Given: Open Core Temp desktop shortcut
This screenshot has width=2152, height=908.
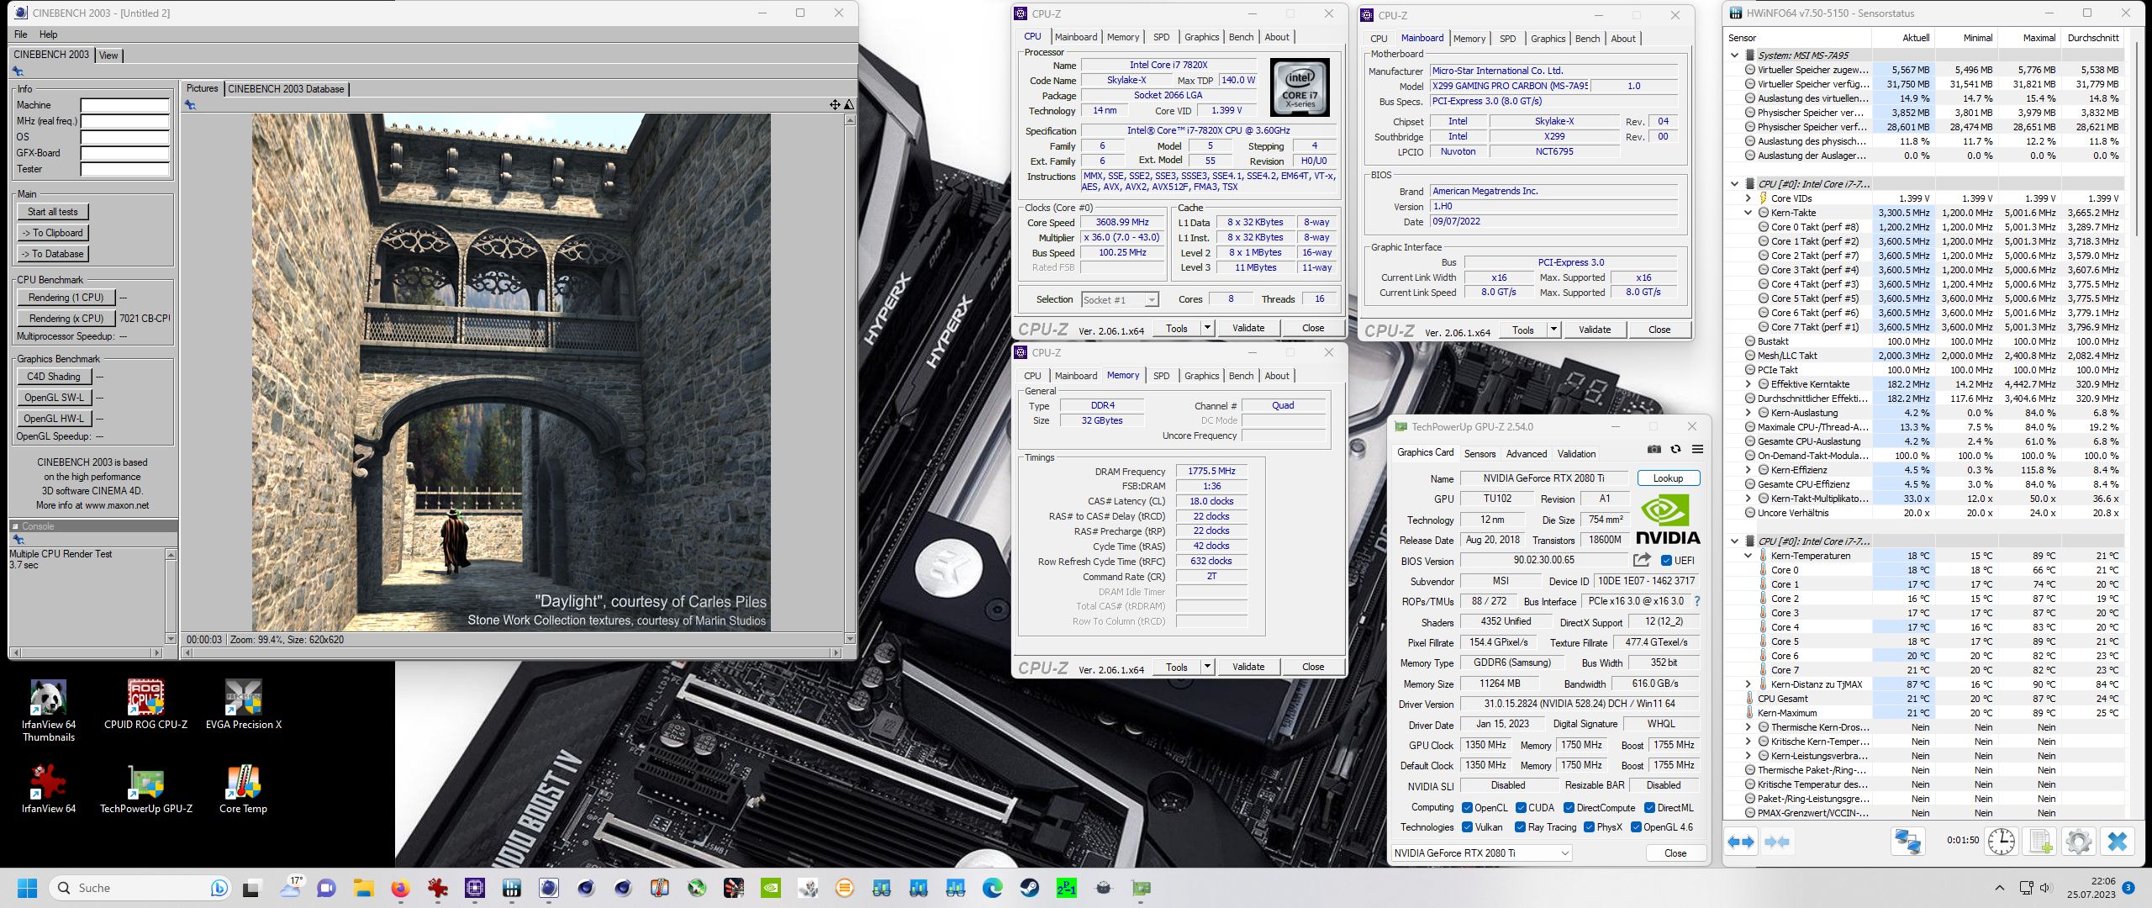Looking at the screenshot, I should click(x=244, y=789).
